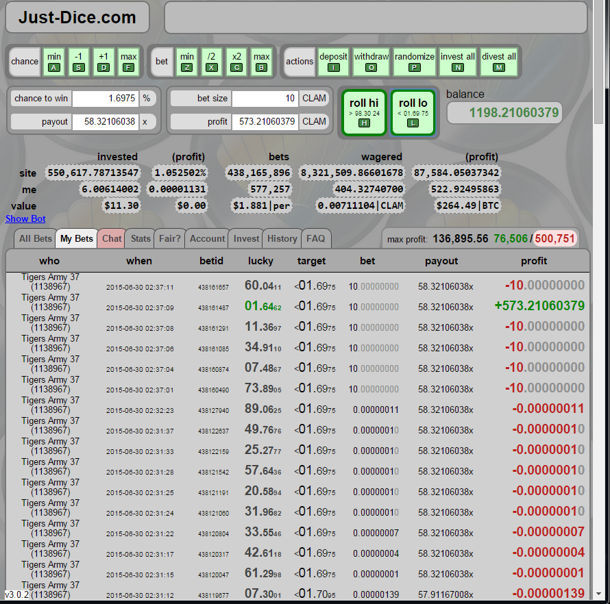610x604 pixels.
Task: Open the deposit (I) action
Action: click(333, 62)
